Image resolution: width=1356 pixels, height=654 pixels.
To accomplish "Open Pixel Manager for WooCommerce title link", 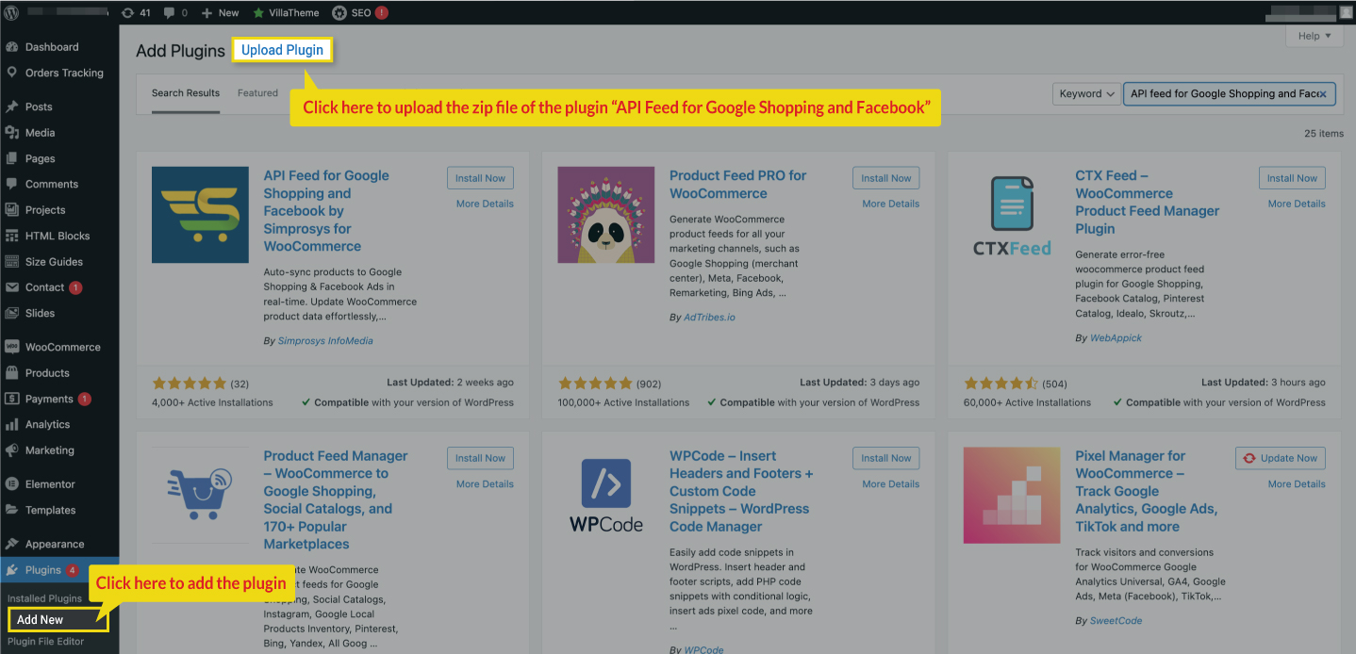I will coord(1146,491).
